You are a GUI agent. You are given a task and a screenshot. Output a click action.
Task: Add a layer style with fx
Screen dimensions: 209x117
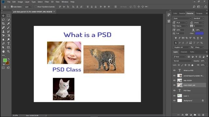tap(183, 115)
